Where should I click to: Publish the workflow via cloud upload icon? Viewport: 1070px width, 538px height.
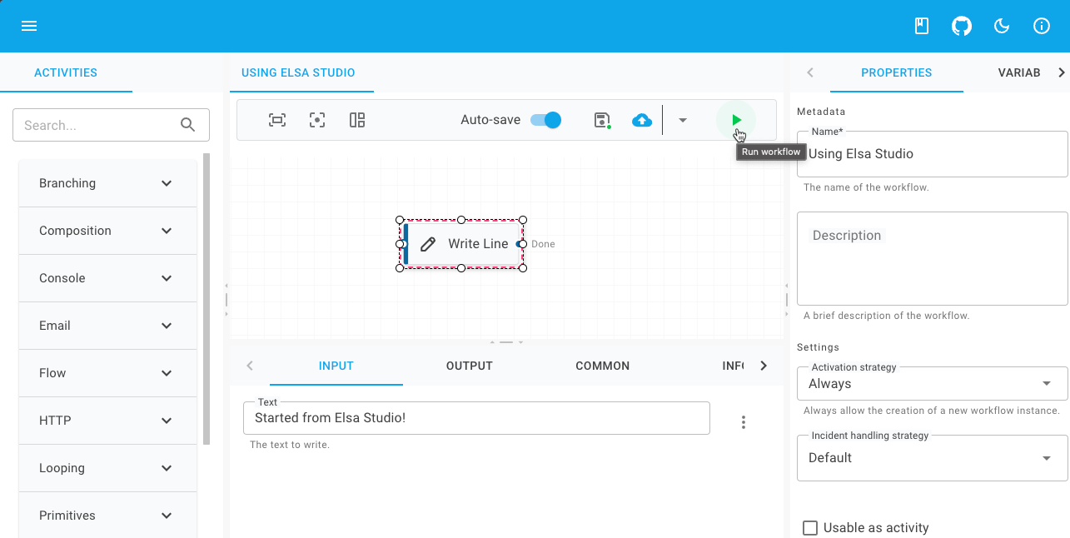641,120
